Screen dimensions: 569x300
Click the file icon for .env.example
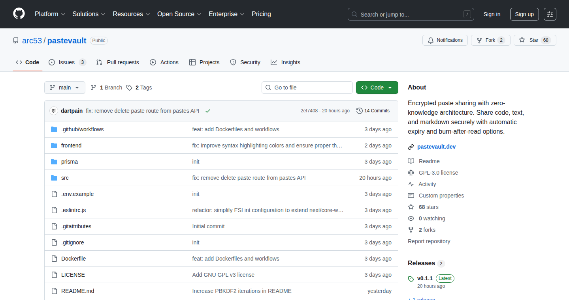[x=54, y=194]
